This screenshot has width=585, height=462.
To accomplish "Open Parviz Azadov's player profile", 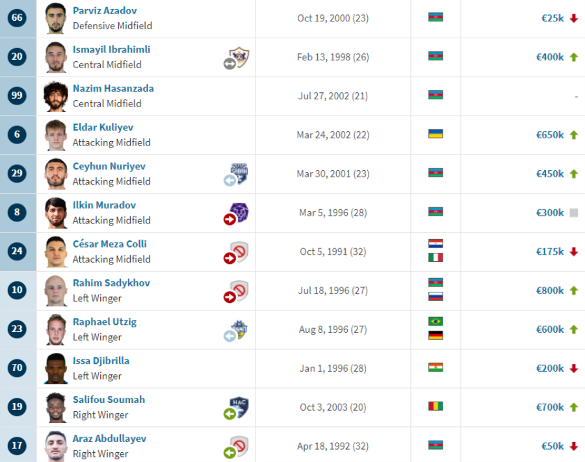I will (105, 10).
